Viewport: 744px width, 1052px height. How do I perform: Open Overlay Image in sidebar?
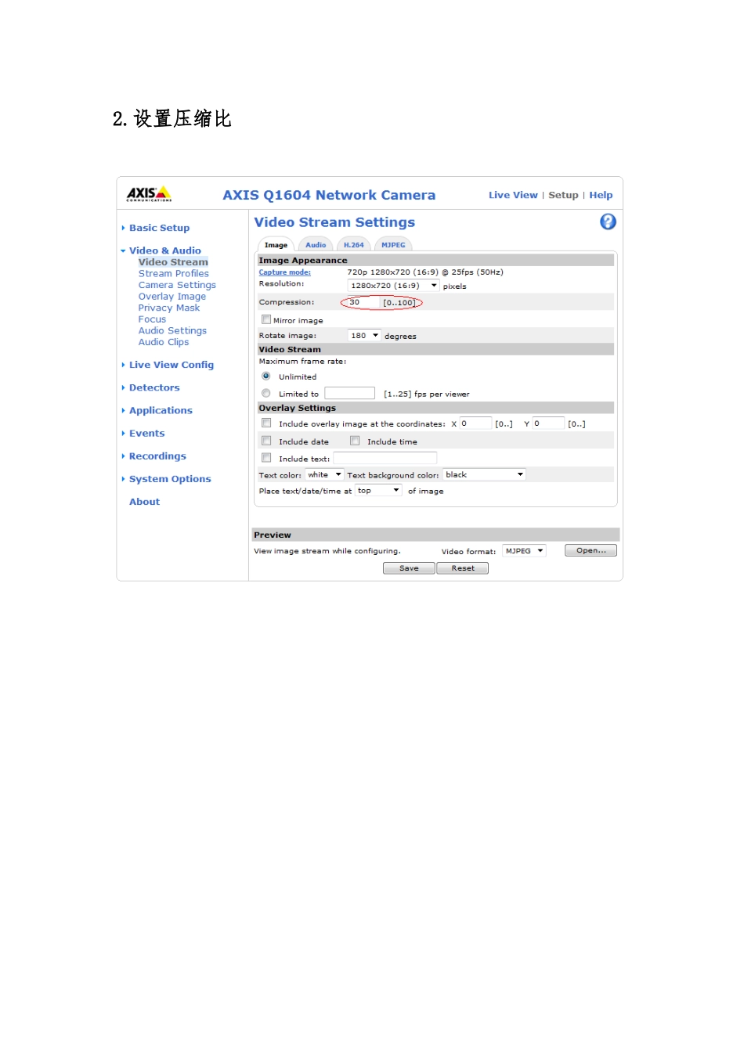pos(172,297)
